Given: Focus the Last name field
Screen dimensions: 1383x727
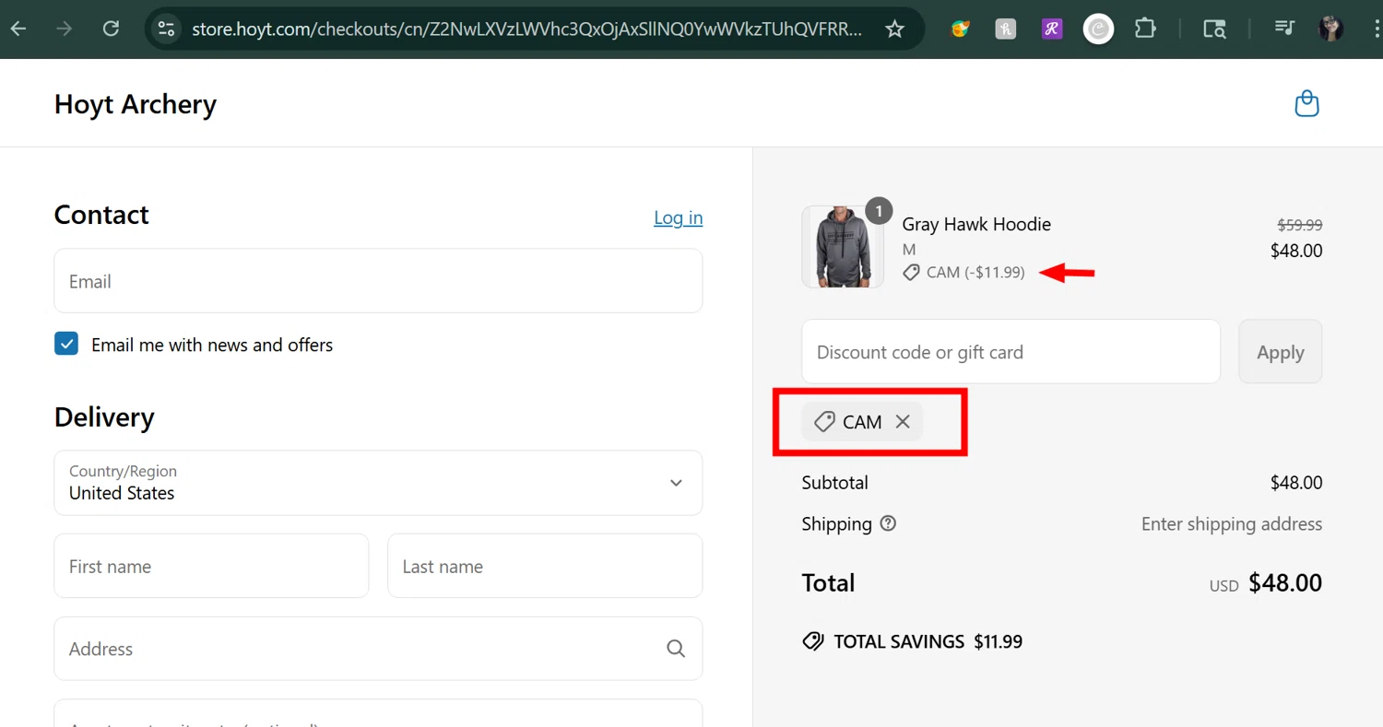Looking at the screenshot, I should tap(545, 566).
